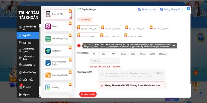Select channel OK 100 - 299,000K
The width and height of the screenshot is (207, 103).
pyautogui.click(x=111, y=37)
